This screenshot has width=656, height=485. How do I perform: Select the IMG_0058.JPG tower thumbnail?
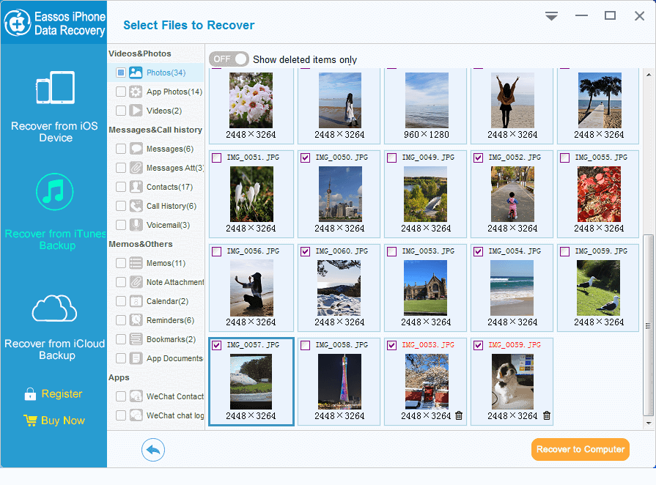pyautogui.click(x=339, y=381)
